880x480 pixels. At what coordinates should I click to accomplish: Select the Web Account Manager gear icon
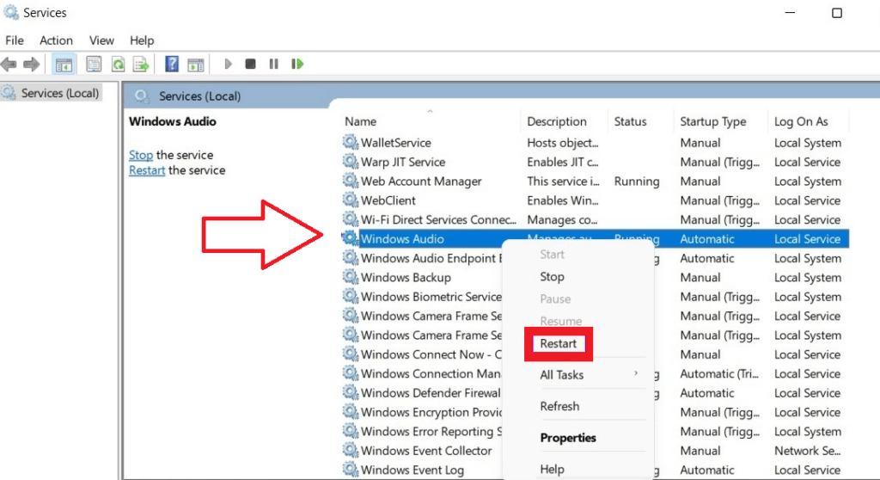(x=351, y=181)
